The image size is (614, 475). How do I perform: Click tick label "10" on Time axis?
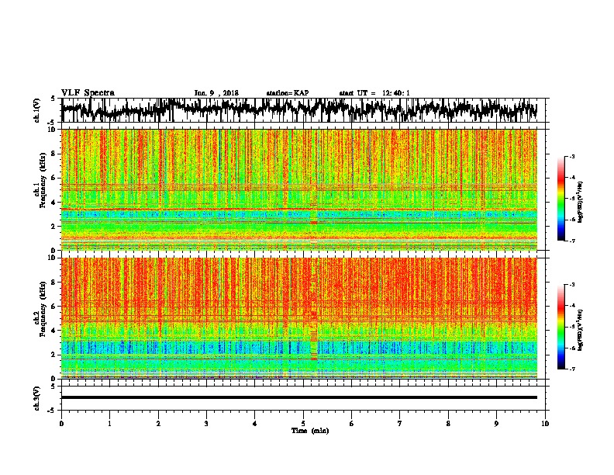click(545, 424)
